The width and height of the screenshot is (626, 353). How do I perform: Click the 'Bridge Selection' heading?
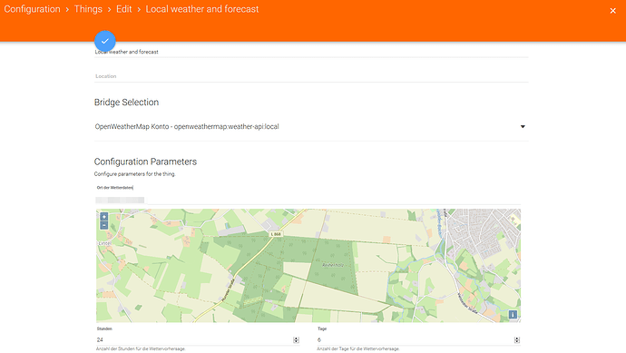[126, 103]
